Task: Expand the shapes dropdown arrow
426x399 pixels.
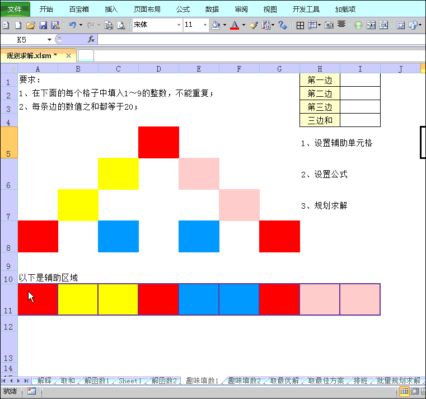Action: 420,25
